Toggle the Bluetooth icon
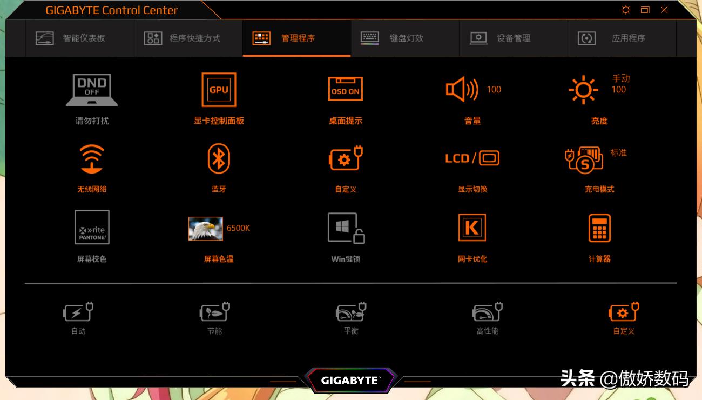The width and height of the screenshot is (702, 400). point(219,159)
